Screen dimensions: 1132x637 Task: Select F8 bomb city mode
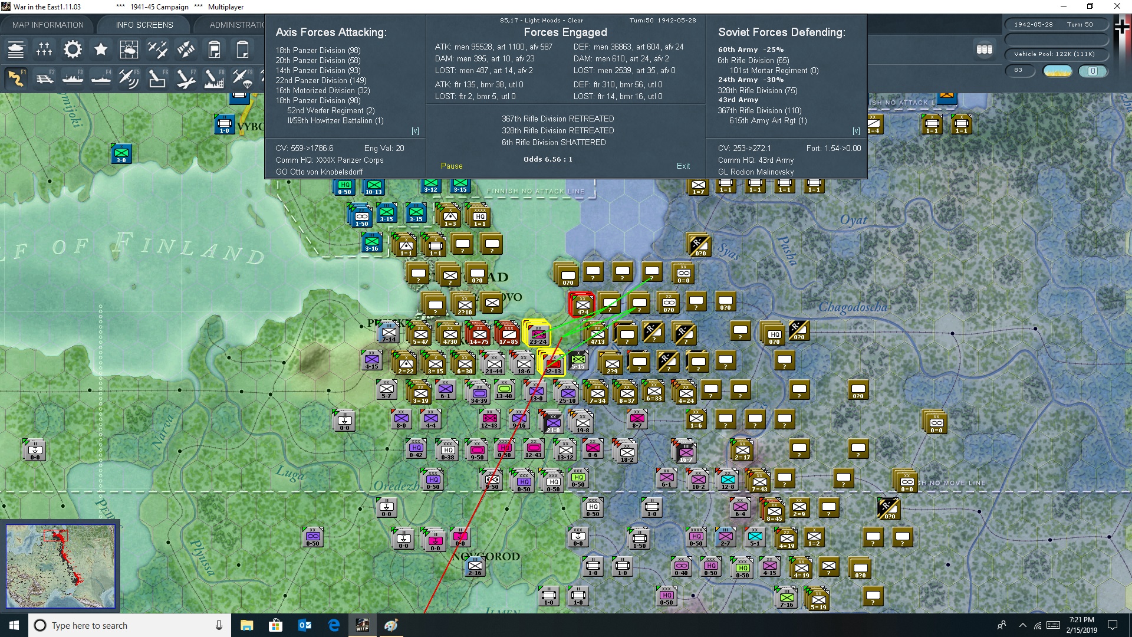coord(214,78)
